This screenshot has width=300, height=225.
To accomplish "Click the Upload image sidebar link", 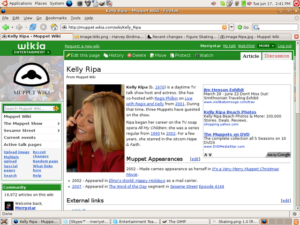I will click(17, 152).
